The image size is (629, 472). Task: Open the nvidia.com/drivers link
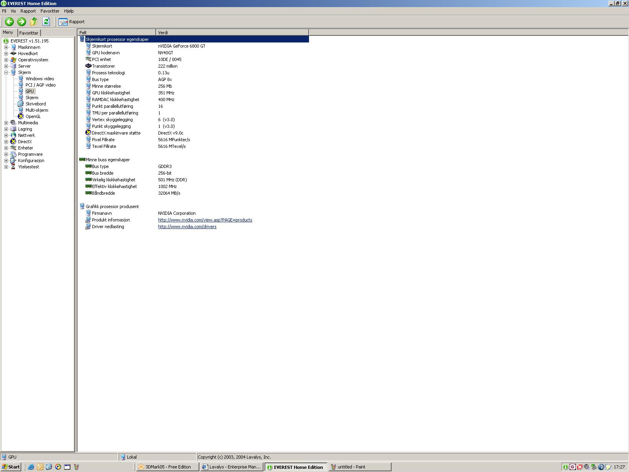pyautogui.click(x=187, y=227)
